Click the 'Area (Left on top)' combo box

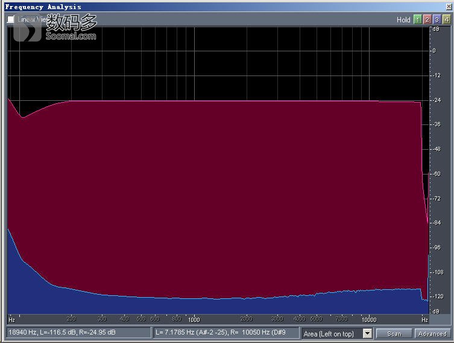coord(332,333)
